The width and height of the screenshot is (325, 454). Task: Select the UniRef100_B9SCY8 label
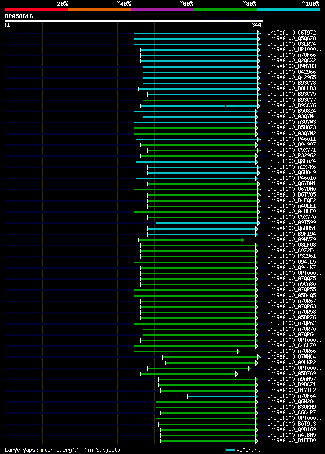(x=291, y=83)
